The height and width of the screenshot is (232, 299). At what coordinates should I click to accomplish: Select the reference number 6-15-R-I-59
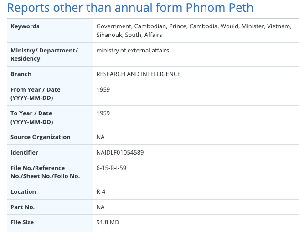pos(111,168)
